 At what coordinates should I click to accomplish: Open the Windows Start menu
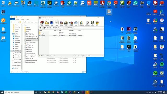[2, 92]
